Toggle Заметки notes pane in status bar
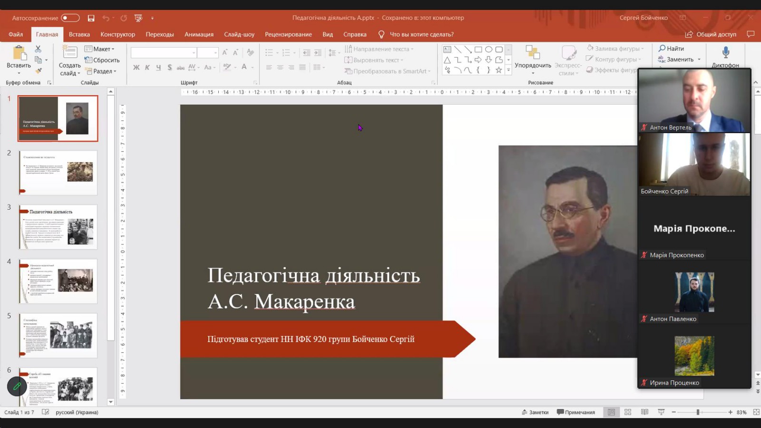761x428 pixels. pos(535,412)
